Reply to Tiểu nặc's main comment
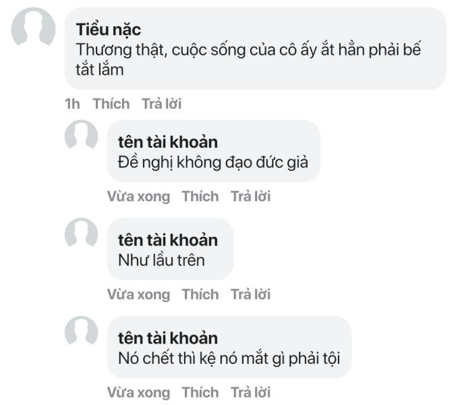 (x=161, y=104)
